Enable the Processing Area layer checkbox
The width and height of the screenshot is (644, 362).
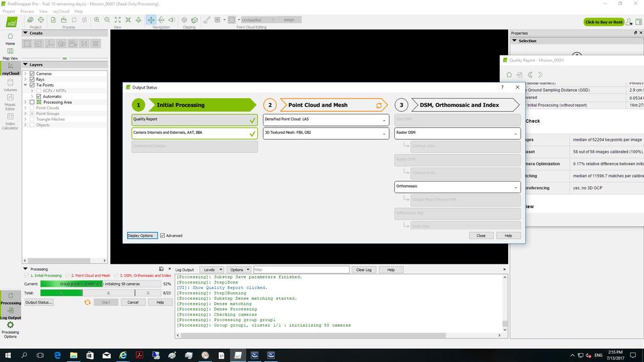click(32, 102)
